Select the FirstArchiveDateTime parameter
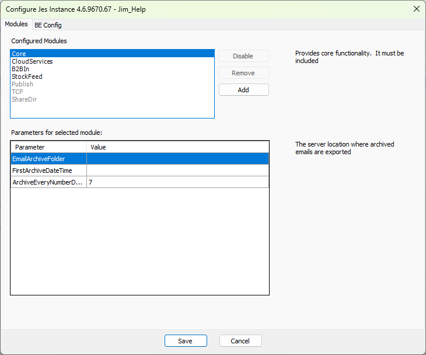The height and width of the screenshot is (355, 426). tap(49, 170)
